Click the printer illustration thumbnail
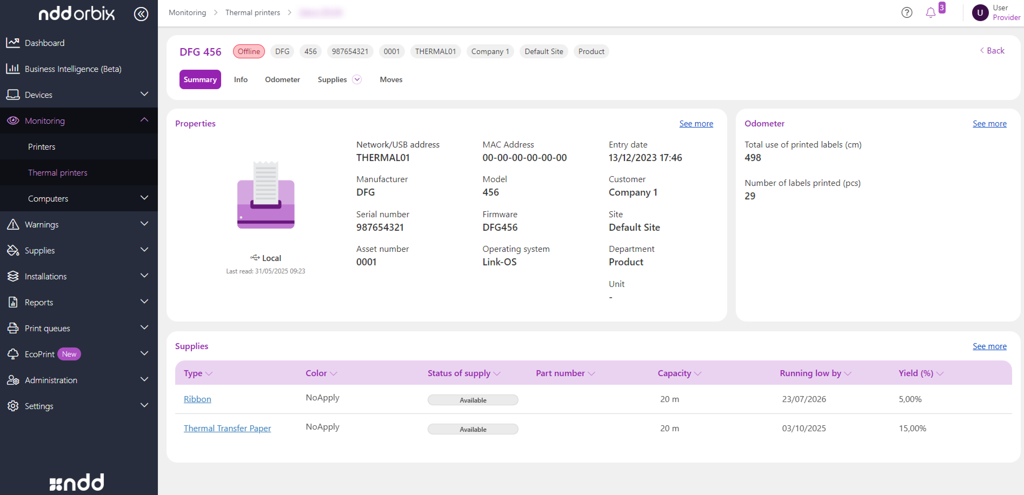The width and height of the screenshot is (1024, 495). [265, 195]
